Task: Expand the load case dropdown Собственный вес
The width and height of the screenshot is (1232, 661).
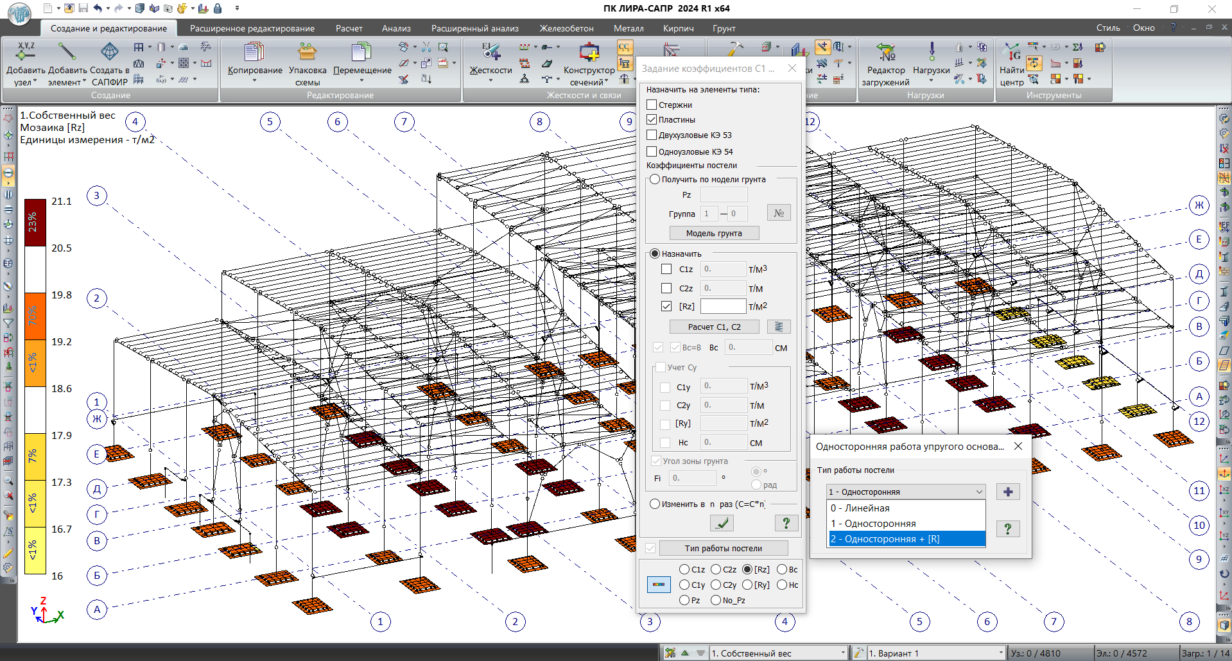Action: click(843, 653)
